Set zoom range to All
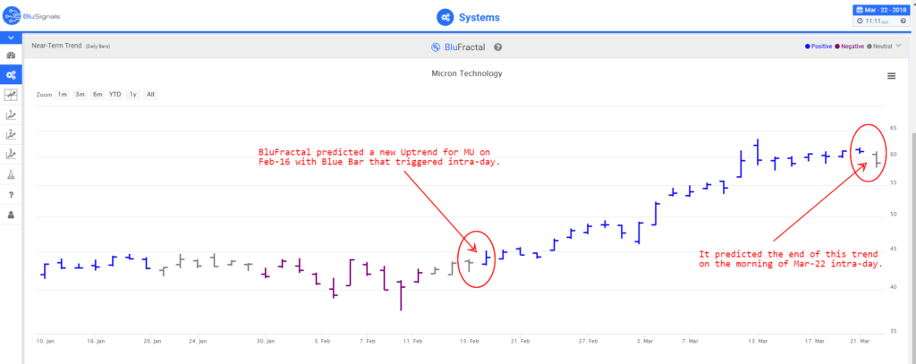The image size is (916, 364). 150,94
